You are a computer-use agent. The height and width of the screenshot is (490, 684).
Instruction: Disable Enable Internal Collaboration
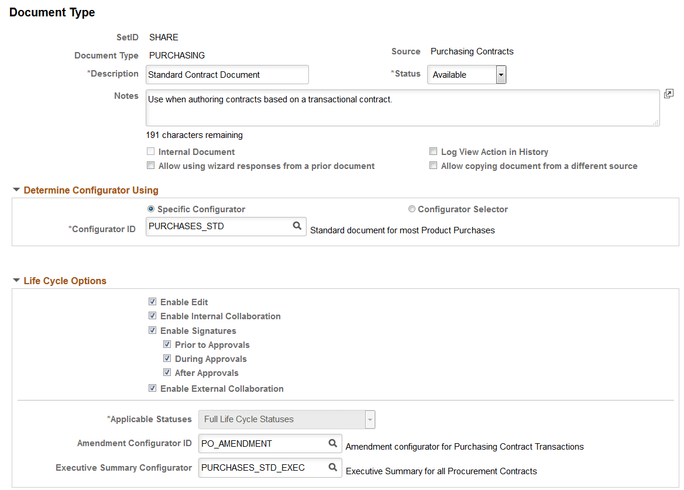(152, 316)
